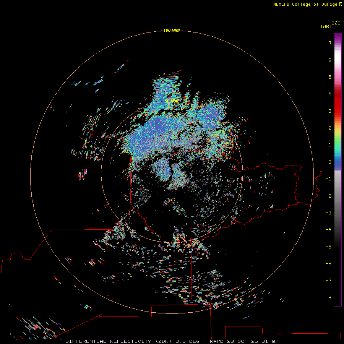
Task: Click the 50 NMI range ring label
Action: (x=172, y=101)
